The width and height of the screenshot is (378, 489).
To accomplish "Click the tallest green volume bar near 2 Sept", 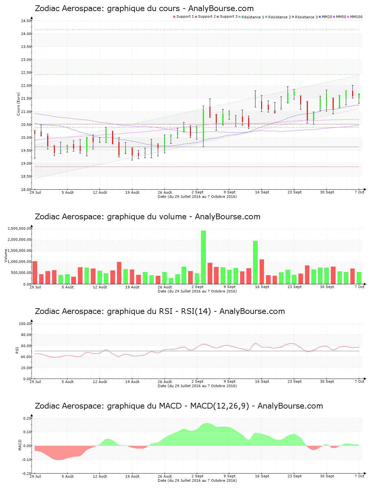I will click(x=203, y=257).
